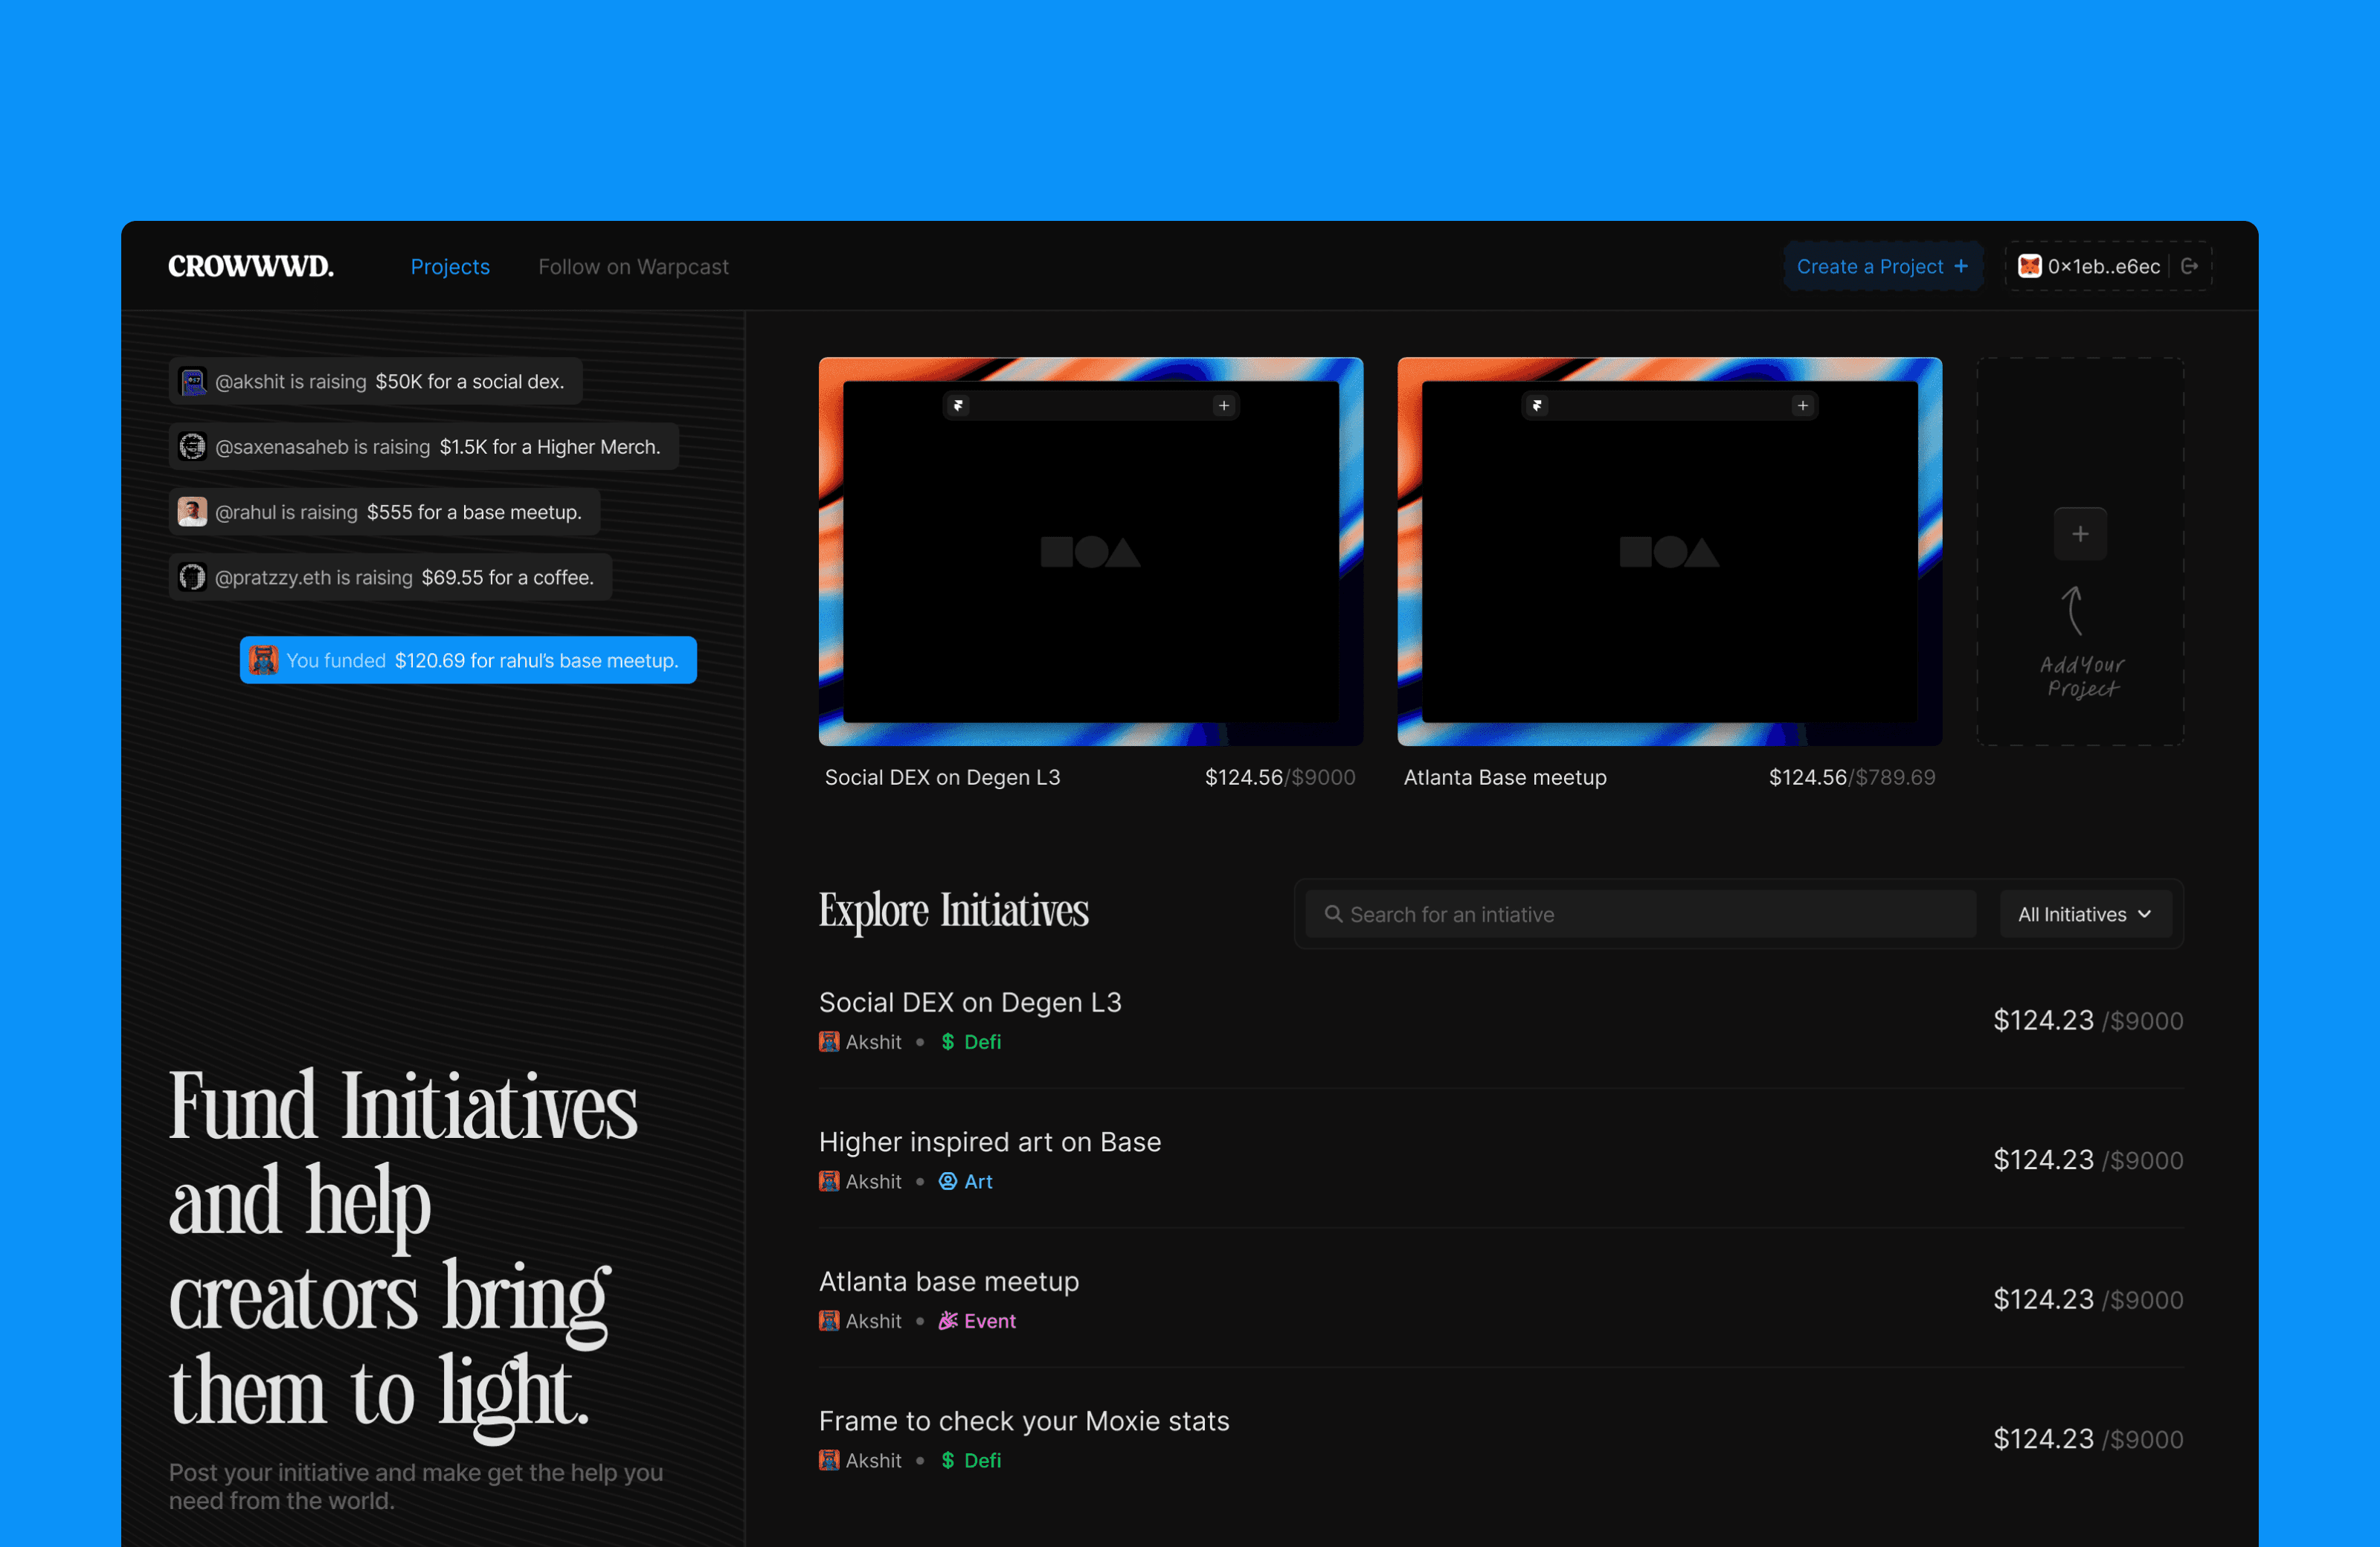
Task: Open the Follow on Warpcast nav link
Action: [x=633, y=266]
